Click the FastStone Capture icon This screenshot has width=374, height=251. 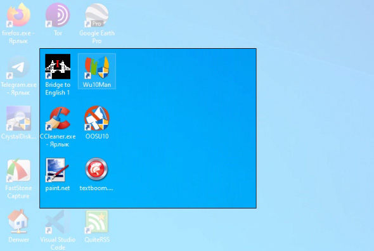point(18,171)
